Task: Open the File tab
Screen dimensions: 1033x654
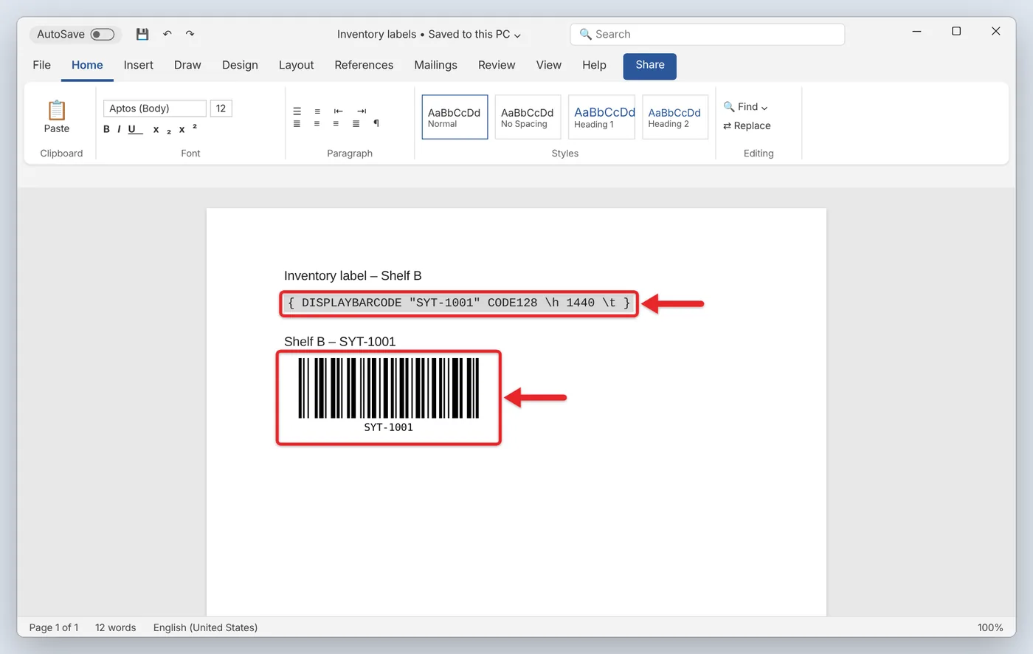Action: (42, 65)
